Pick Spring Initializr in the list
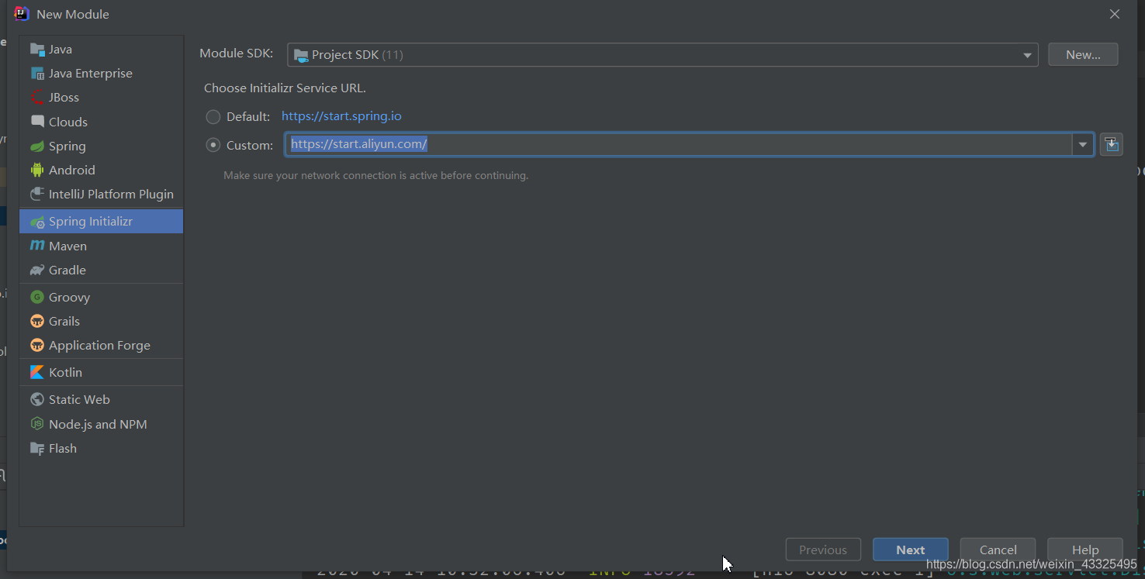The image size is (1145, 579). (x=101, y=222)
